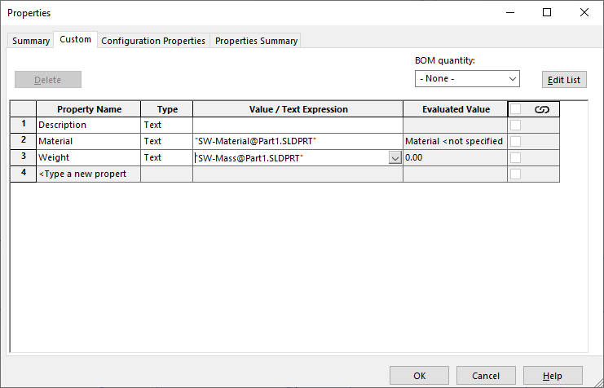Image resolution: width=604 pixels, height=388 pixels.
Task: Select the Description value expression cell
Action: click(298, 126)
